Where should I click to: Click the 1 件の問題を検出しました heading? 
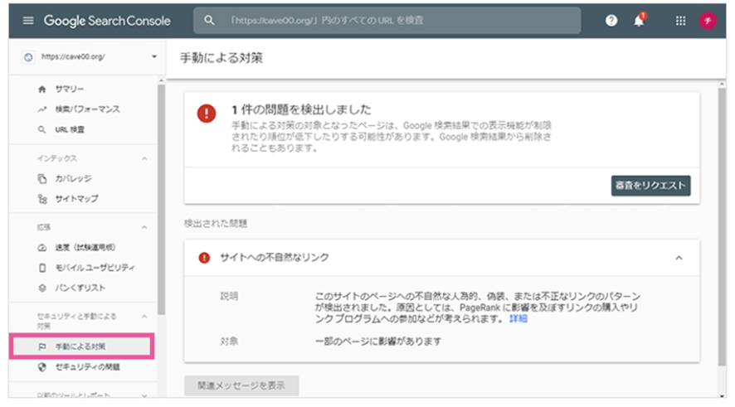pos(301,110)
